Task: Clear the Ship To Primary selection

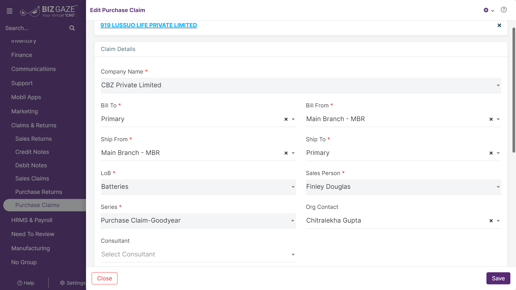Action: click(491, 153)
